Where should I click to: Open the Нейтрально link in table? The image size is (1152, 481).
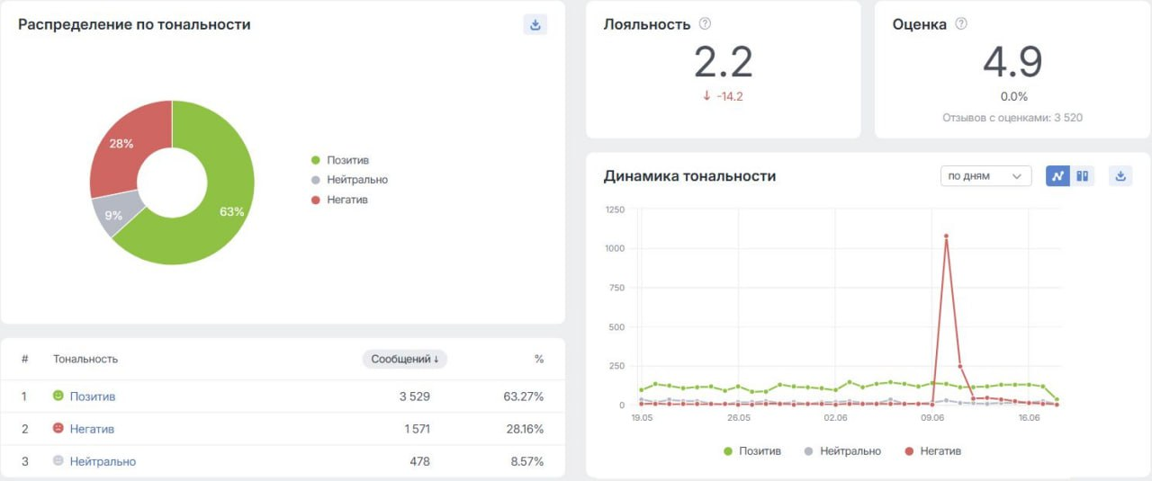103,461
